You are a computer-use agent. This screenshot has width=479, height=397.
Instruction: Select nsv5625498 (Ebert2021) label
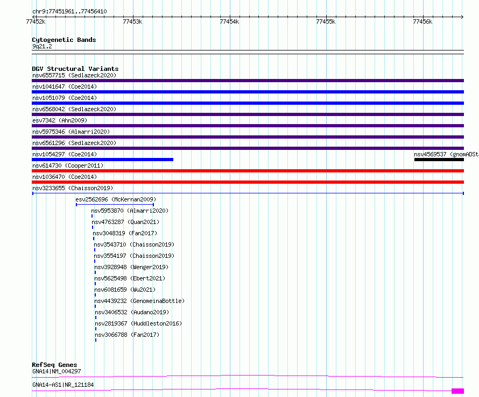pyautogui.click(x=130, y=278)
